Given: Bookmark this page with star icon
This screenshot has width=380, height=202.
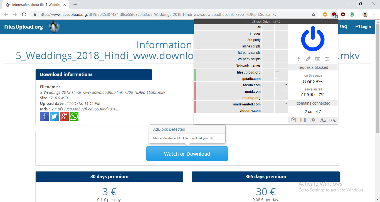Looking at the screenshot, I should tap(314, 14).
